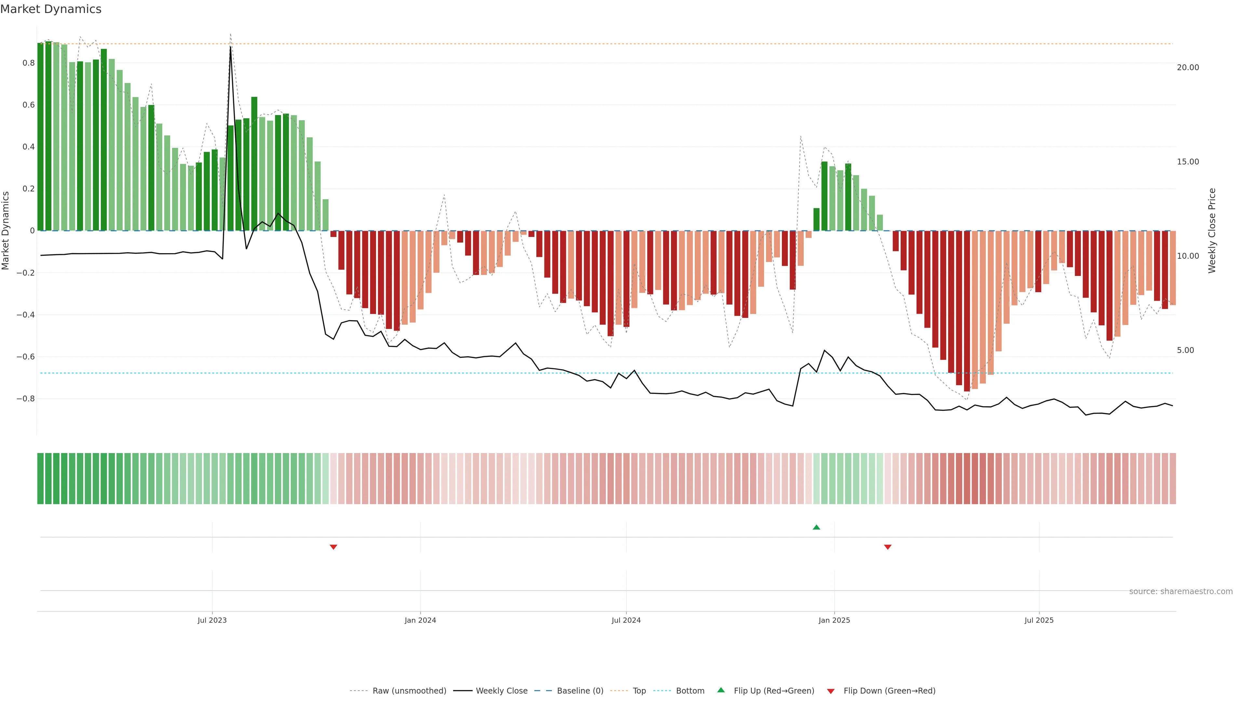Click the Jul 2025 axis label
The height and width of the screenshot is (702, 1249).
[x=1039, y=620]
